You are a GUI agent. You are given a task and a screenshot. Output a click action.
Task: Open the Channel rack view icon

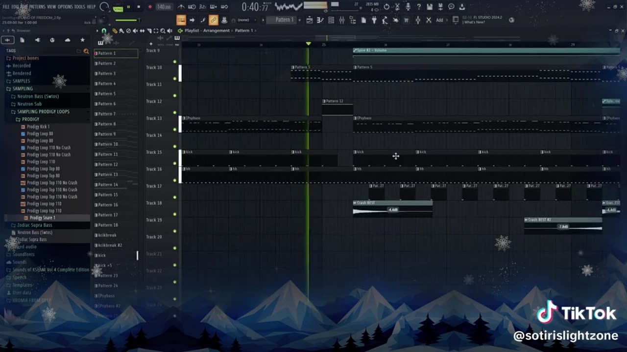[x=331, y=20]
